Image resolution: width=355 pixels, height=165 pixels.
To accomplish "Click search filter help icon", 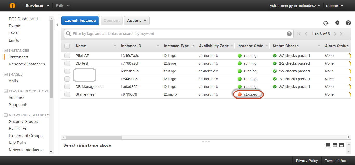I will [x=289, y=34].
